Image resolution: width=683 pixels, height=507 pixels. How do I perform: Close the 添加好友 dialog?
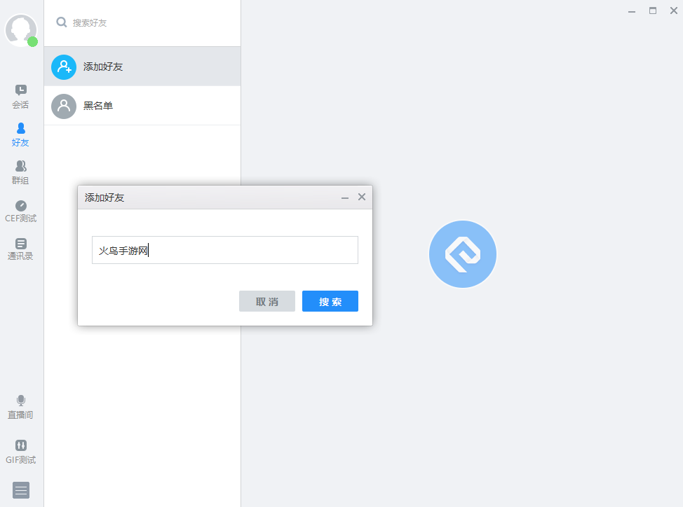[362, 197]
